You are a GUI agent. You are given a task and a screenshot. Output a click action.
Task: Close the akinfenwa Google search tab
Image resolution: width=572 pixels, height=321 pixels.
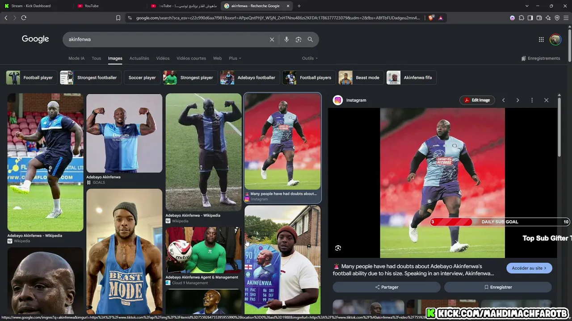click(x=288, y=6)
